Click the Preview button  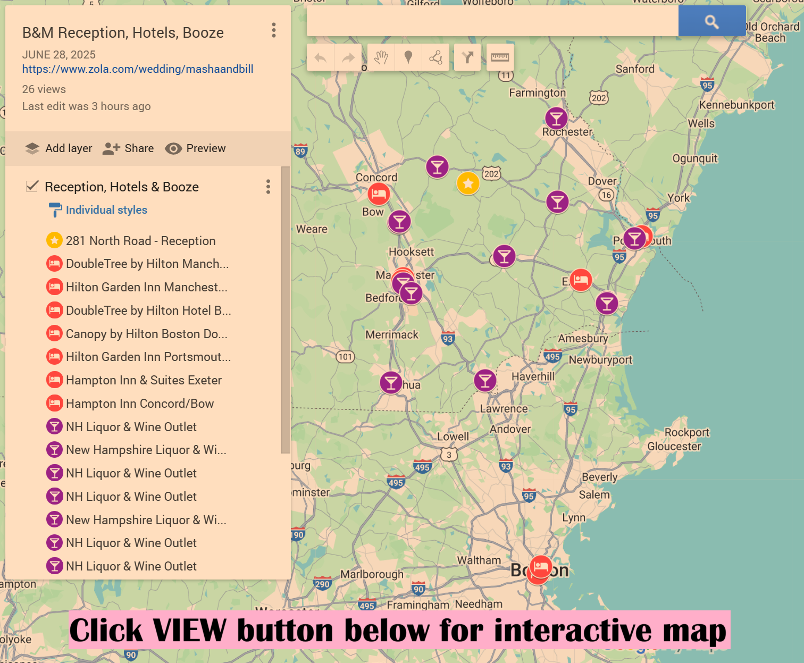(x=195, y=148)
